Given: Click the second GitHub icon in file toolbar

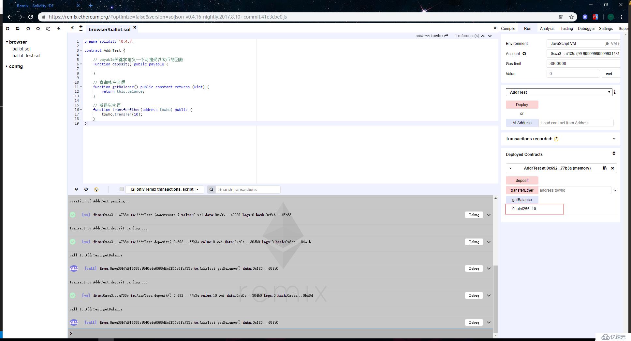Looking at the screenshot, I should coord(38,29).
